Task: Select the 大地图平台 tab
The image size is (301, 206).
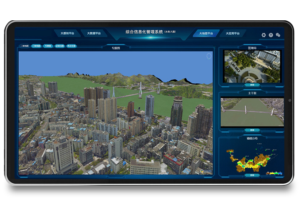Action: coord(206,34)
